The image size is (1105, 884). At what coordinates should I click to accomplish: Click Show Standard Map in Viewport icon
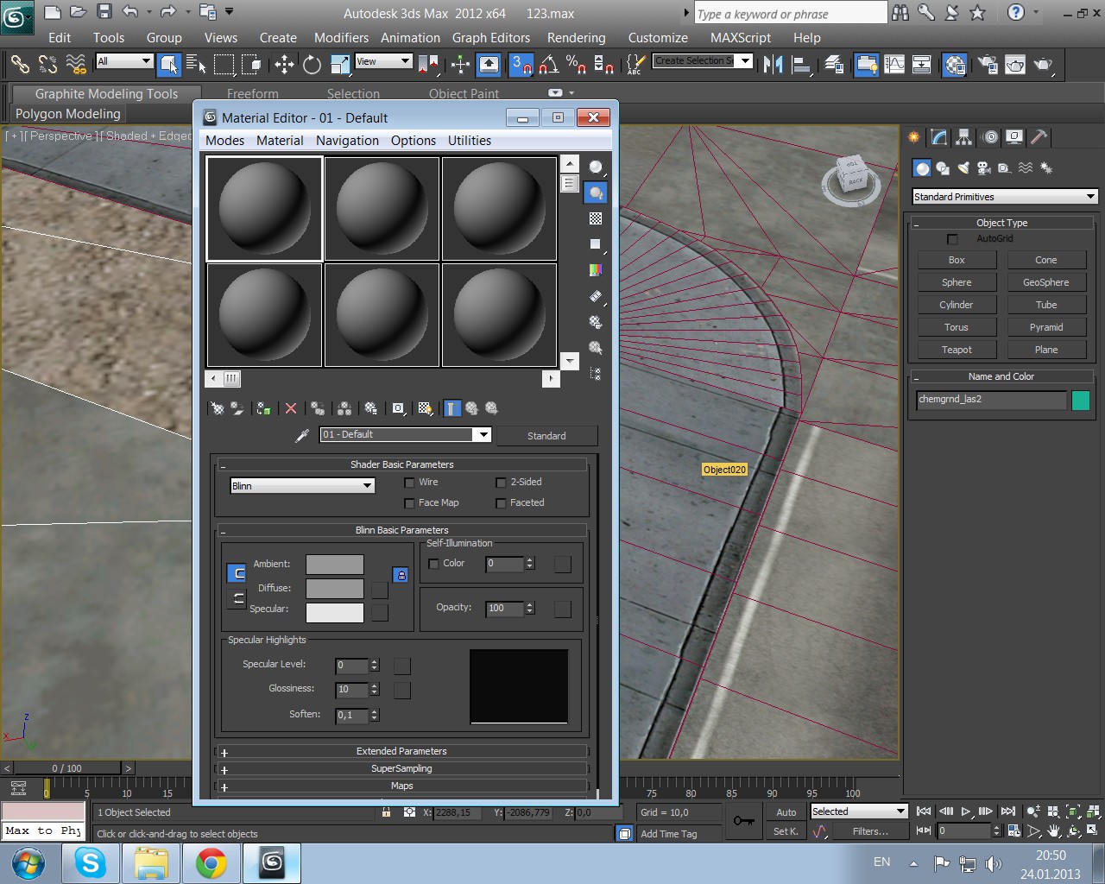[x=425, y=408]
